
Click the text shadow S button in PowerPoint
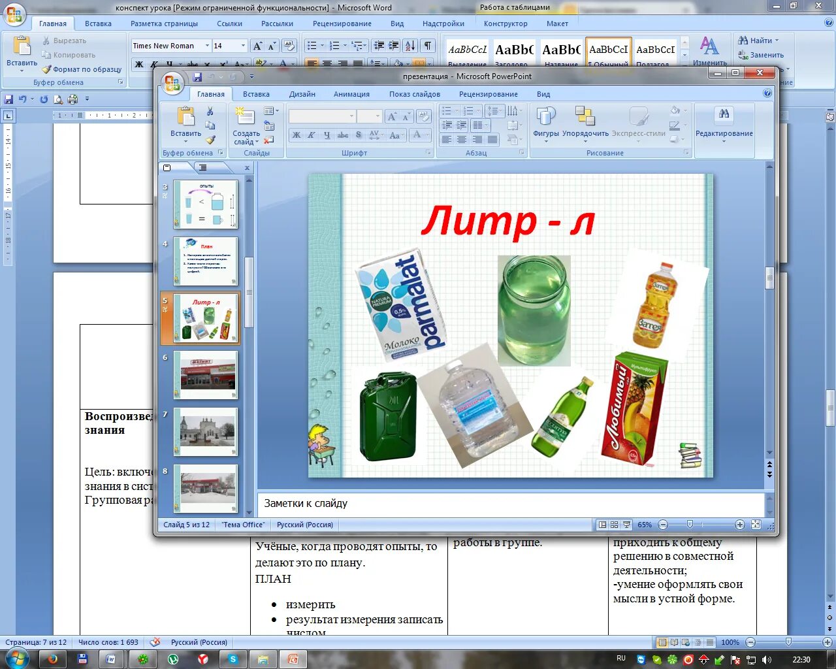[x=358, y=135]
